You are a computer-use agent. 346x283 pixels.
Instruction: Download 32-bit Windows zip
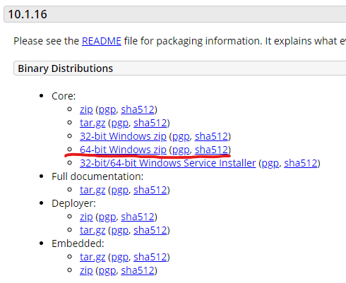click(123, 137)
